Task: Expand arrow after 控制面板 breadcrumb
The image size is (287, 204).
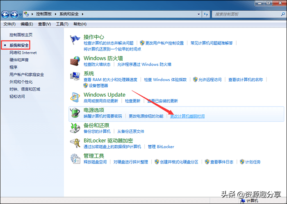Action: [56, 14]
